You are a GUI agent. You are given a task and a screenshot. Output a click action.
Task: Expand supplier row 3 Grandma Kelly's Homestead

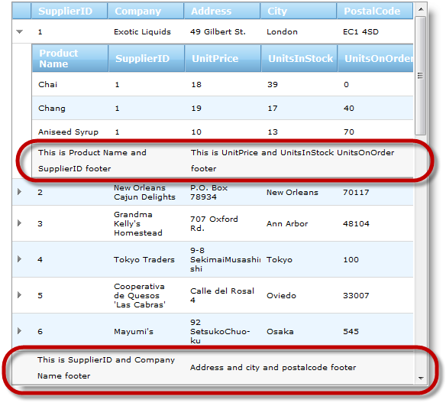pyautogui.click(x=19, y=223)
